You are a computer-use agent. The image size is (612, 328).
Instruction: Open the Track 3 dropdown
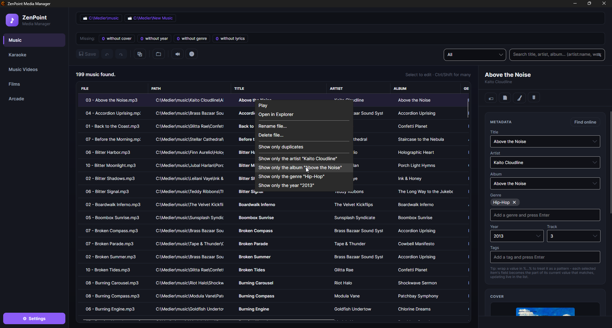[x=573, y=236]
